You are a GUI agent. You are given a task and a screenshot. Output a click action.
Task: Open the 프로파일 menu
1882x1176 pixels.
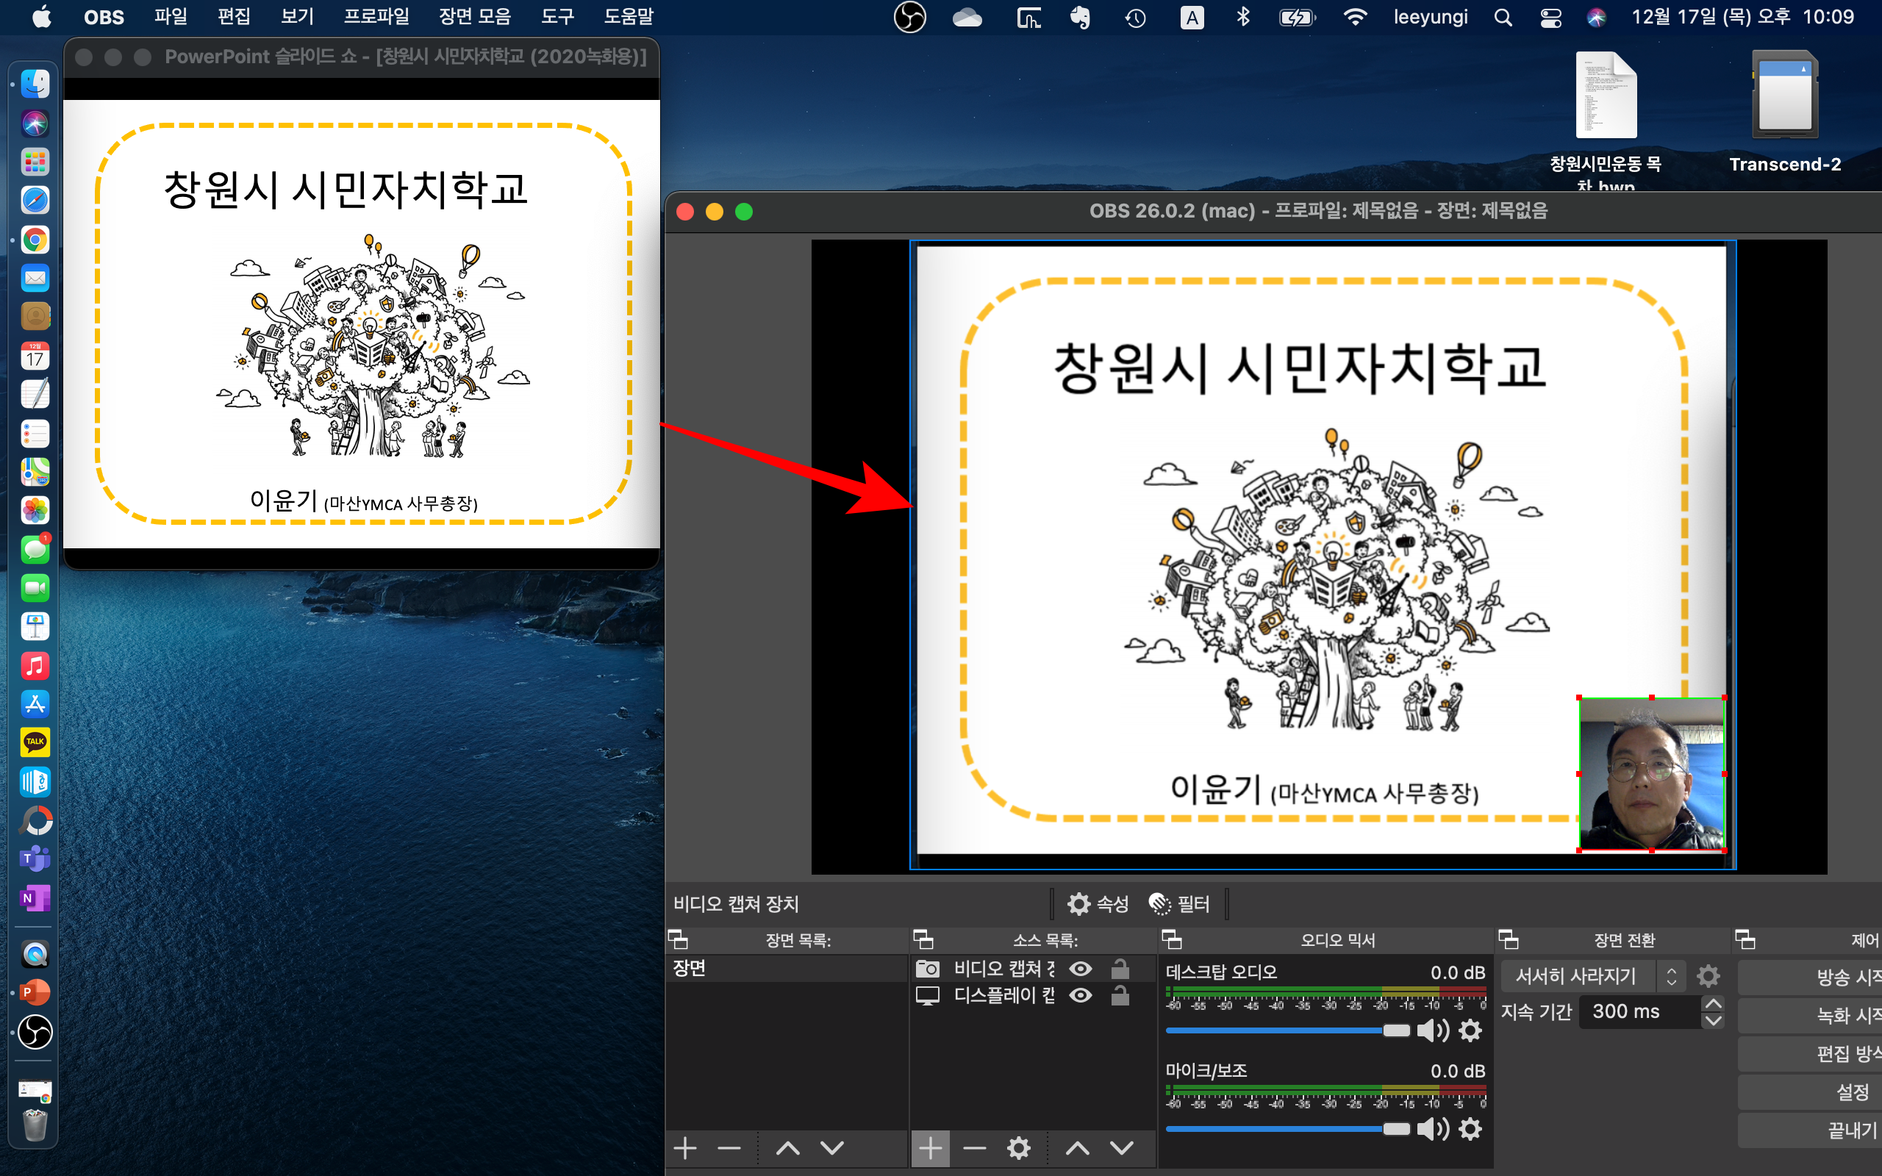376,16
